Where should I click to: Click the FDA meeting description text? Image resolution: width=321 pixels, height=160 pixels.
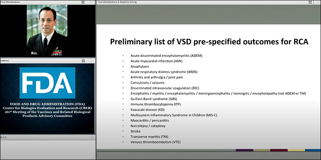[47, 110]
